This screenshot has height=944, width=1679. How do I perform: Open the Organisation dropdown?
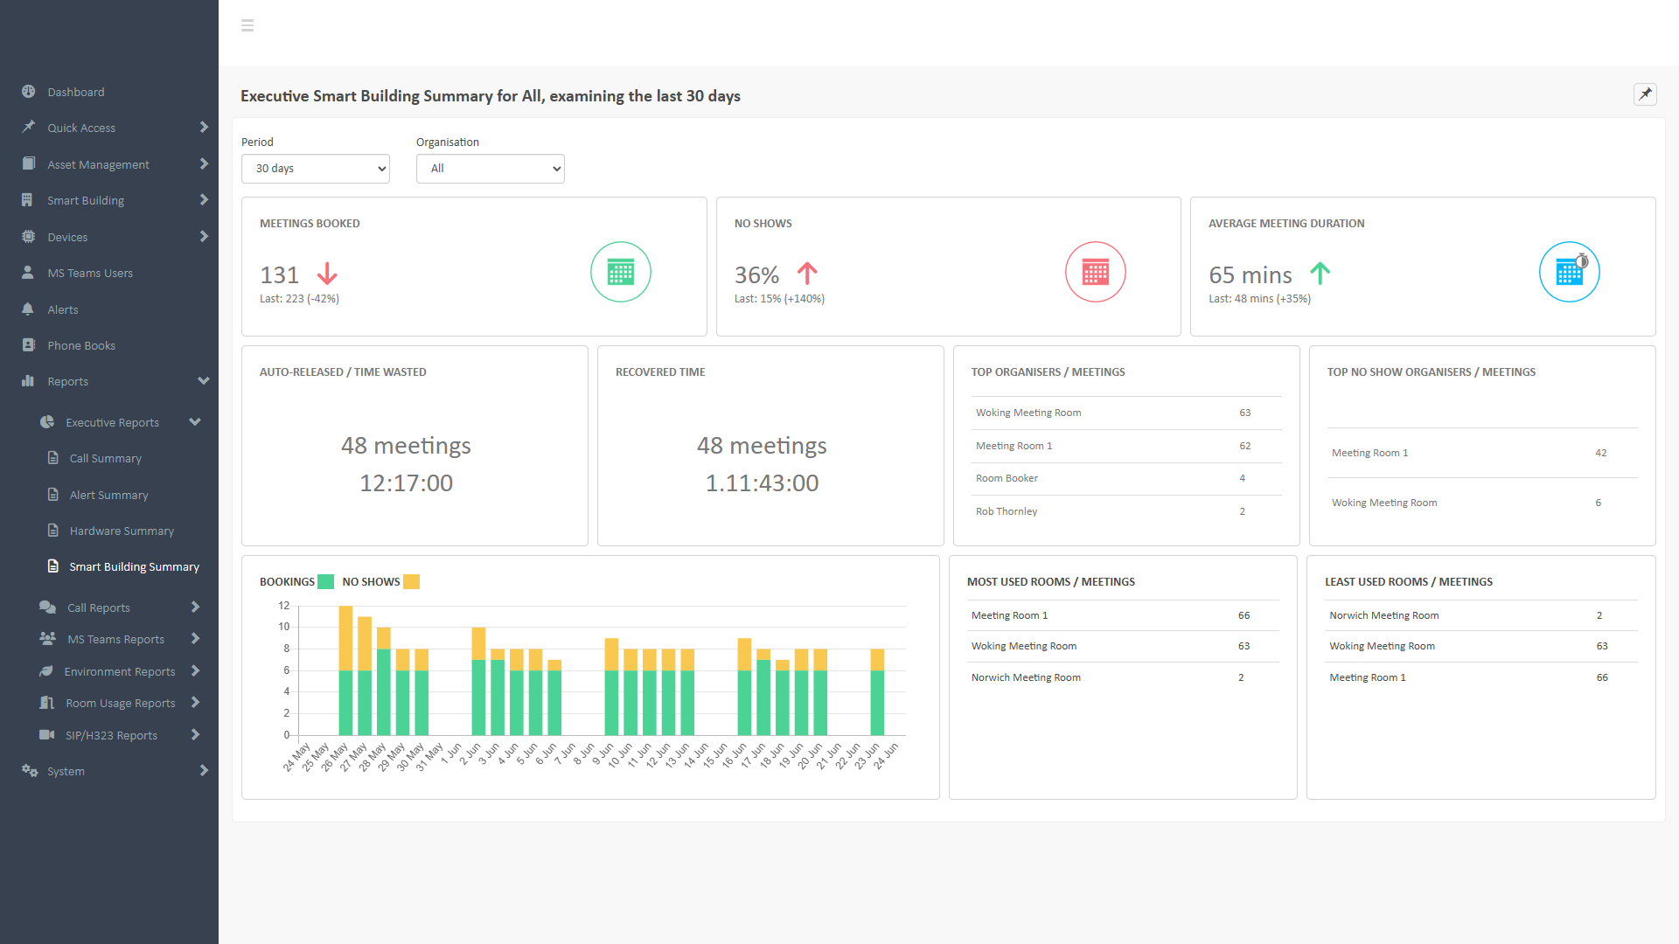pyautogui.click(x=490, y=169)
